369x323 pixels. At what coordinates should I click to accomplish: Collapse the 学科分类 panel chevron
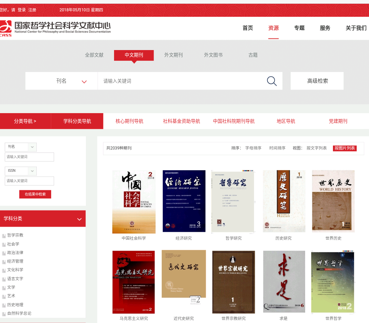coord(80,219)
